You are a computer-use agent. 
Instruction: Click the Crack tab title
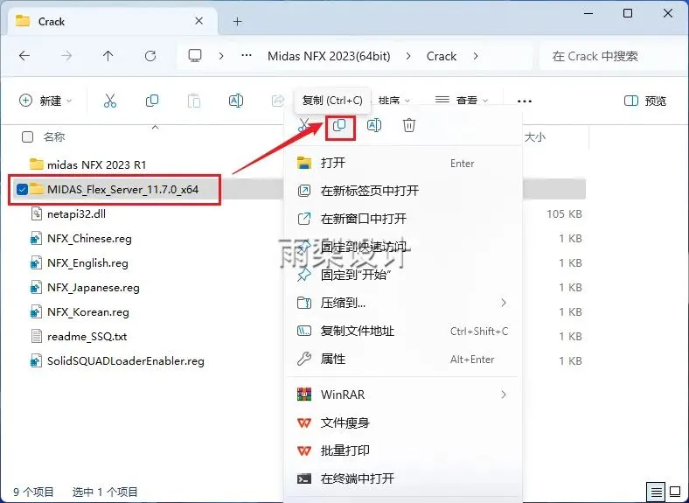[x=52, y=21]
